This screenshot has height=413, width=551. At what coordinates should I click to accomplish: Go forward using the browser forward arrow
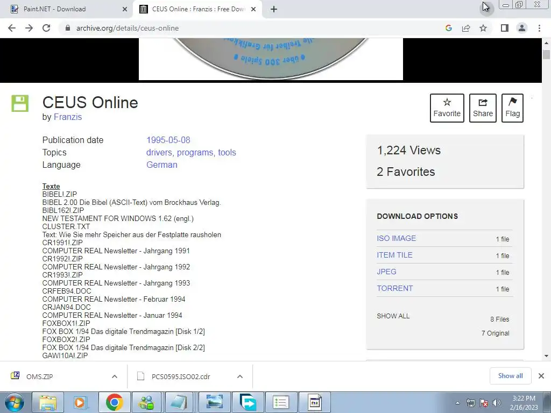29,28
